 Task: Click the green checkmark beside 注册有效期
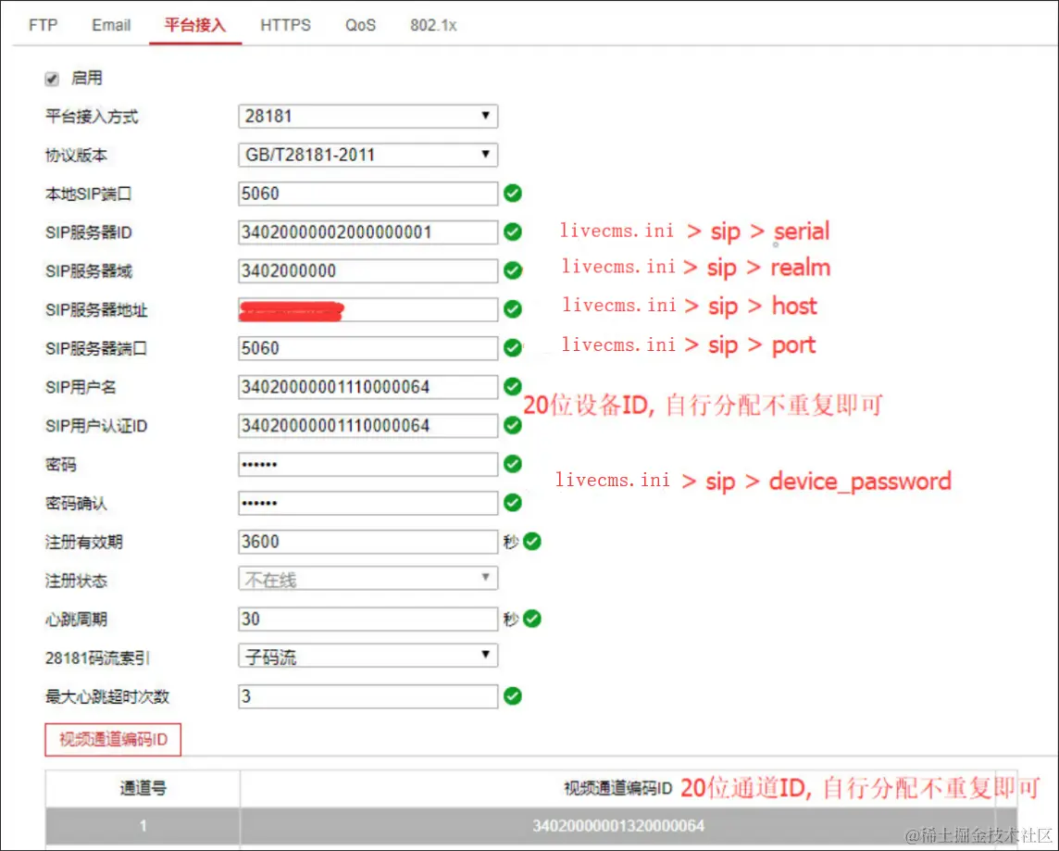click(x=535, y=542)
